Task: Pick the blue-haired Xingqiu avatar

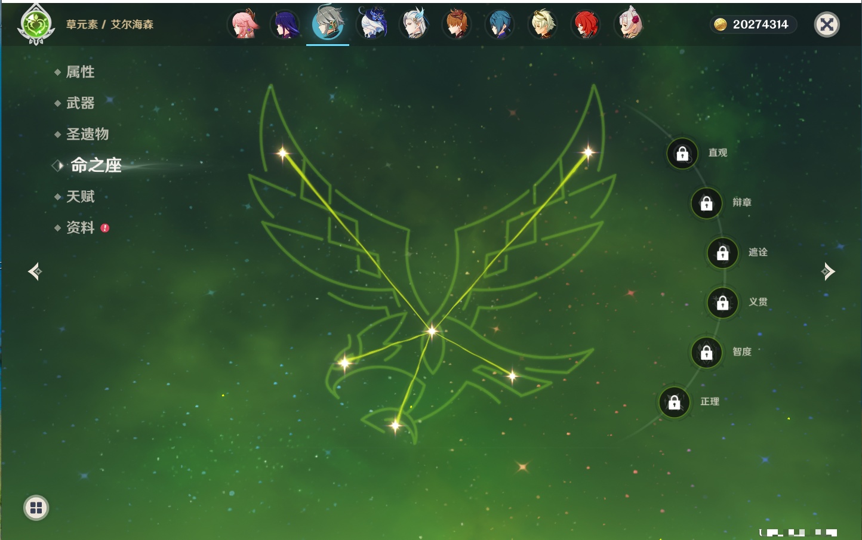Action: 500,24
